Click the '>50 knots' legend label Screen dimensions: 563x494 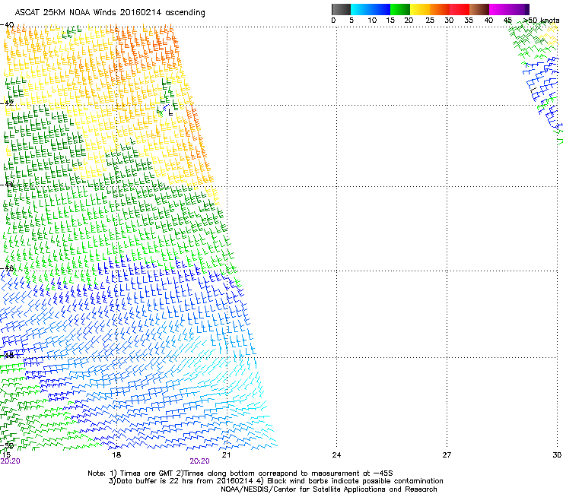click(x=542, y=21)
